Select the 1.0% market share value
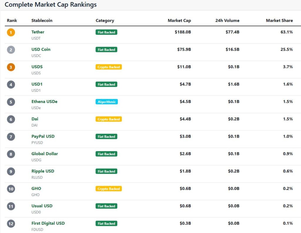This screenshot has height=233, width=301. tap(288, 136)
